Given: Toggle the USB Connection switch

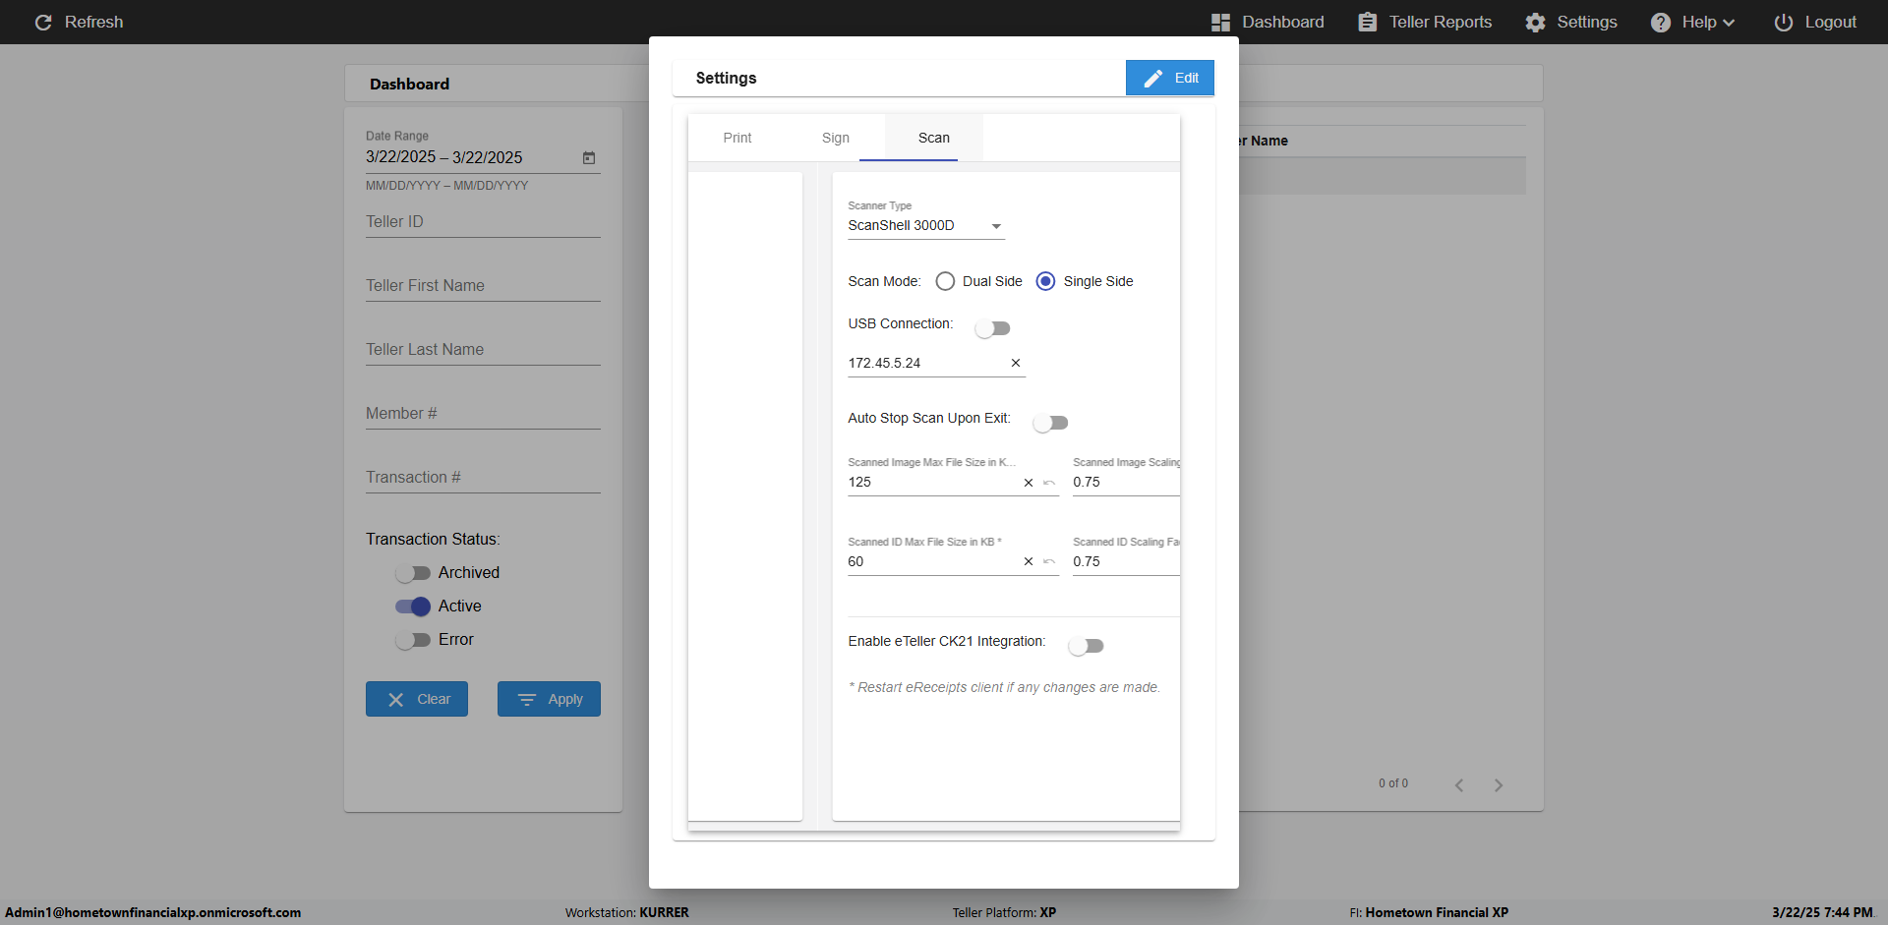Looking at the screenshot, I should click(992, 328).
